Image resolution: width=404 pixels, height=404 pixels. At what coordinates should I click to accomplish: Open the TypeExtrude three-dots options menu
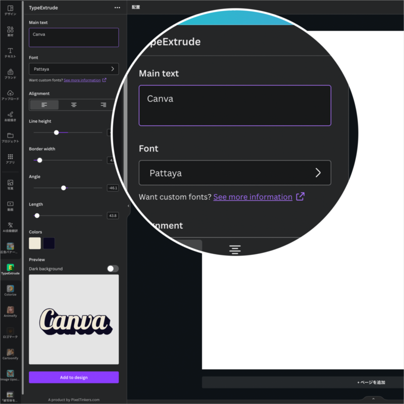117,8
